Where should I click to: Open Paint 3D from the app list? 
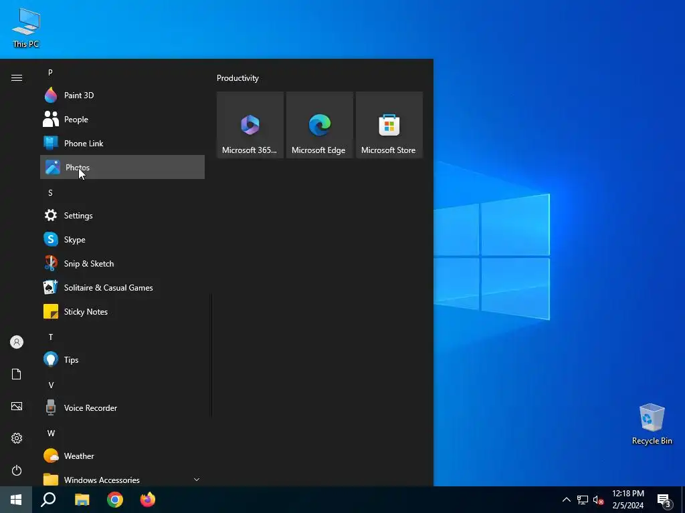point(122,95)
